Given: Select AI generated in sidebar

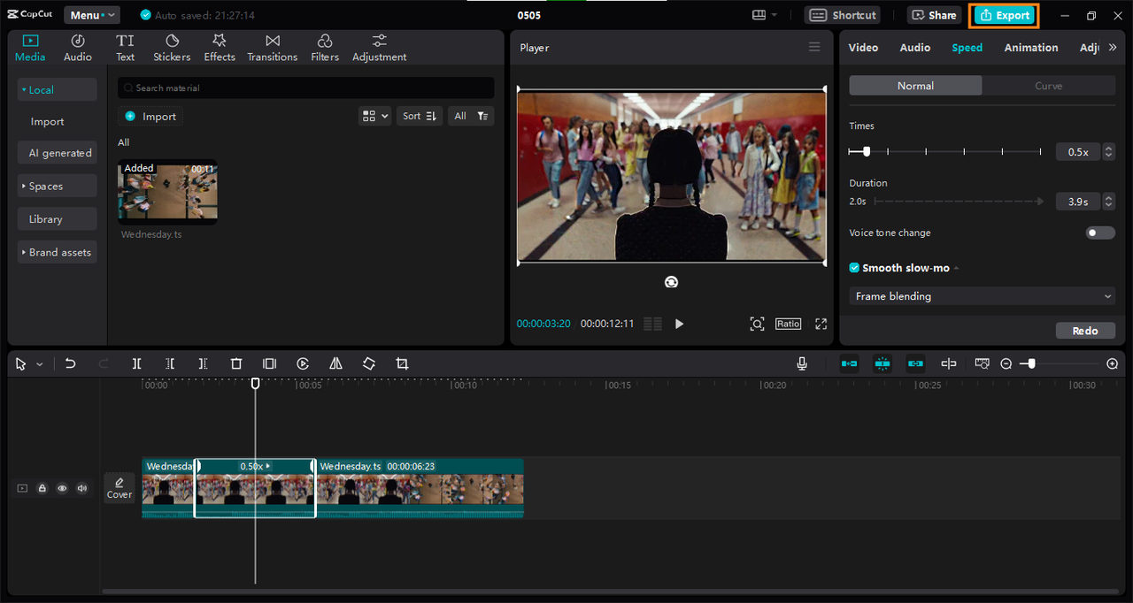Looking at the screenshot, I should (57, 153).
